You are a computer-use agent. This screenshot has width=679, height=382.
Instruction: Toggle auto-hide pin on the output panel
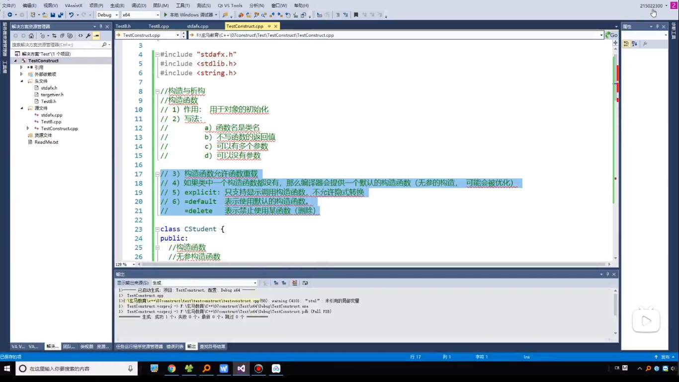point(607,274)
